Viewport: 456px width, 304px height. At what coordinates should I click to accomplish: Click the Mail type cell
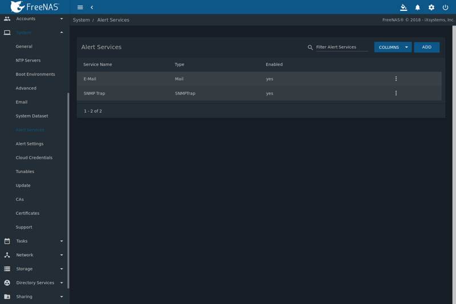[x=179, y=79]
